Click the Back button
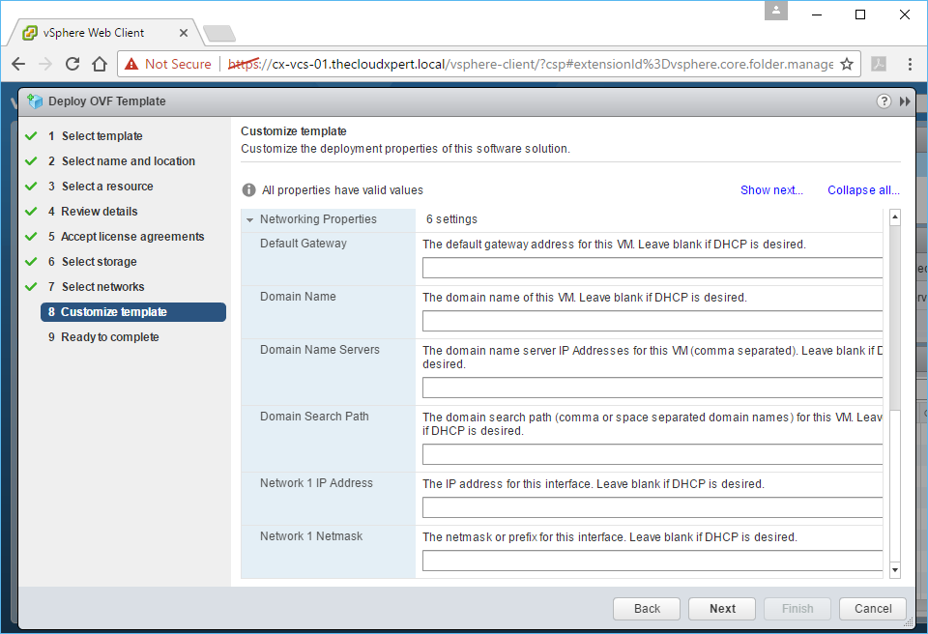Screen dimensions: 928x634 (x=647, y=609)
